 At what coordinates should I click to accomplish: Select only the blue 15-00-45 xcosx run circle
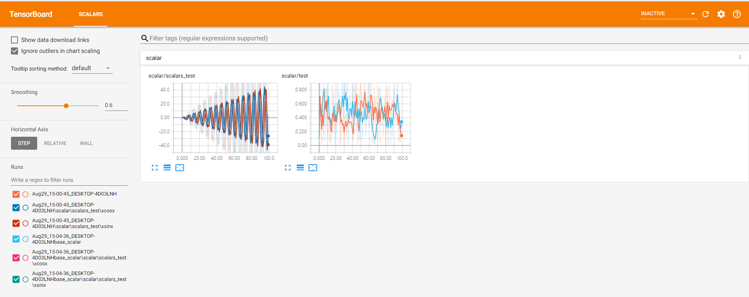pos(25,208)
